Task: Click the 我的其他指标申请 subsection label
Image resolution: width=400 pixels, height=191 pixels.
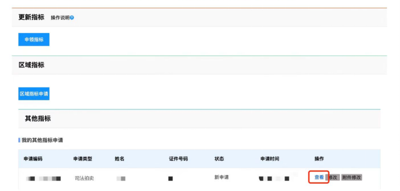Action: tap(43, 140)
